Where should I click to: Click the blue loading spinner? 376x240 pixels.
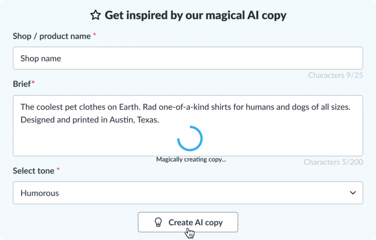190,138
